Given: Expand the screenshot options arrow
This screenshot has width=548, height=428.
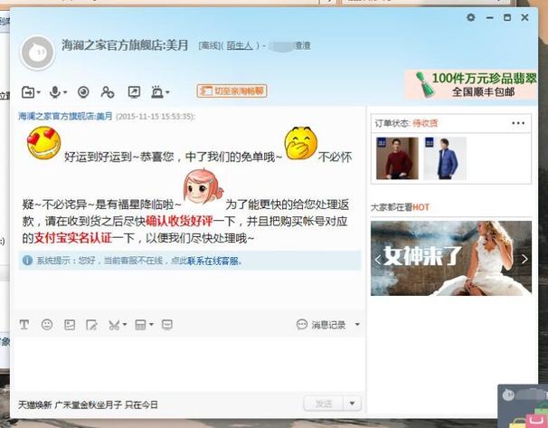Looking at the screenshot, I should [x=125, y=325].
